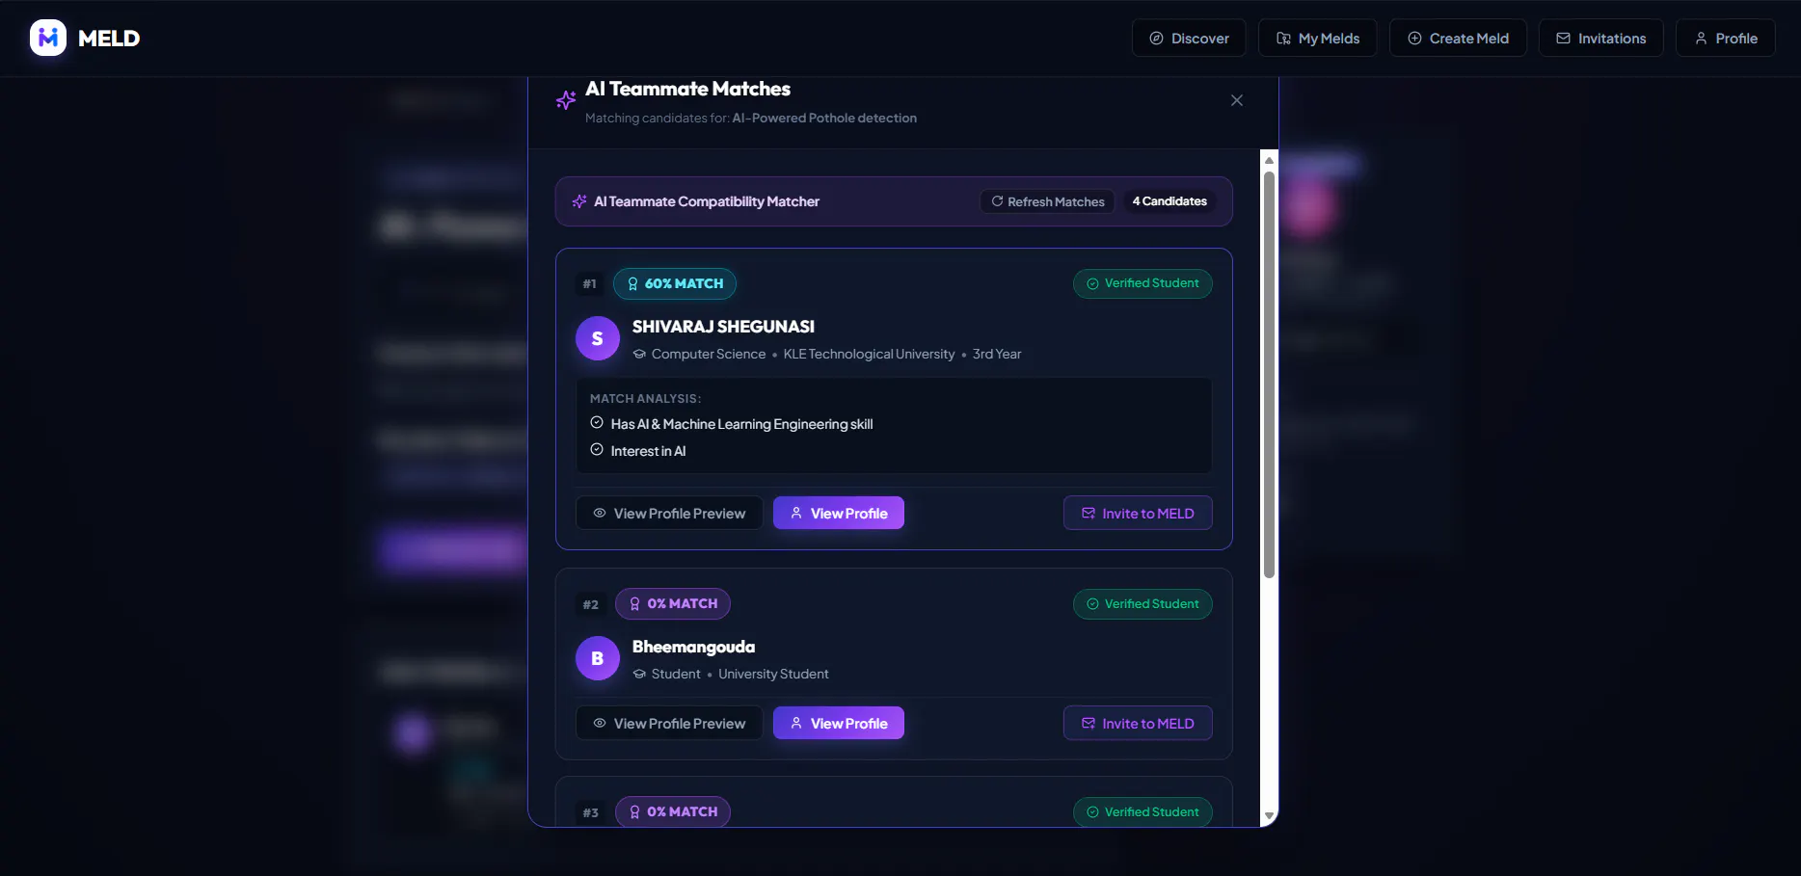
Task: Invite Bheemangouda to MELD
Action: 1138,723
